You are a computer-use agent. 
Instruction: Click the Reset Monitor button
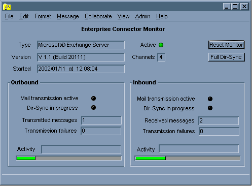tap(227, 45)
